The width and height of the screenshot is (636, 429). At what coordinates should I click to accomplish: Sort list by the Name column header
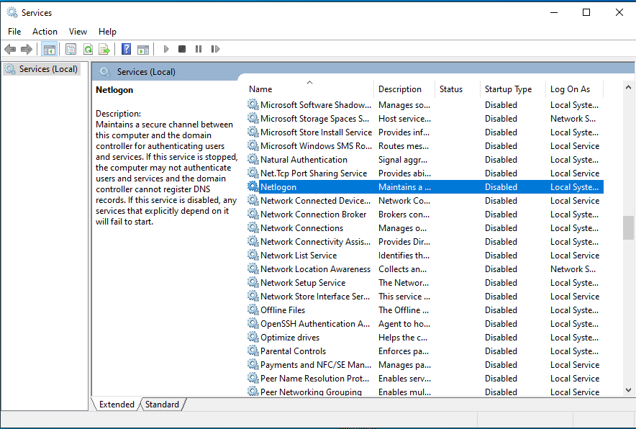[x=260, y=89]
